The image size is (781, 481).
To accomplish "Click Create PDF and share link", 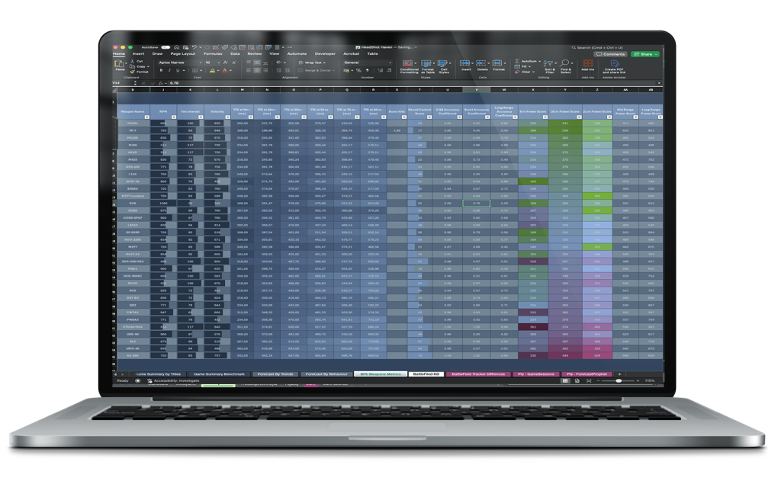I will pyautogui.click(x=614, y=64).
